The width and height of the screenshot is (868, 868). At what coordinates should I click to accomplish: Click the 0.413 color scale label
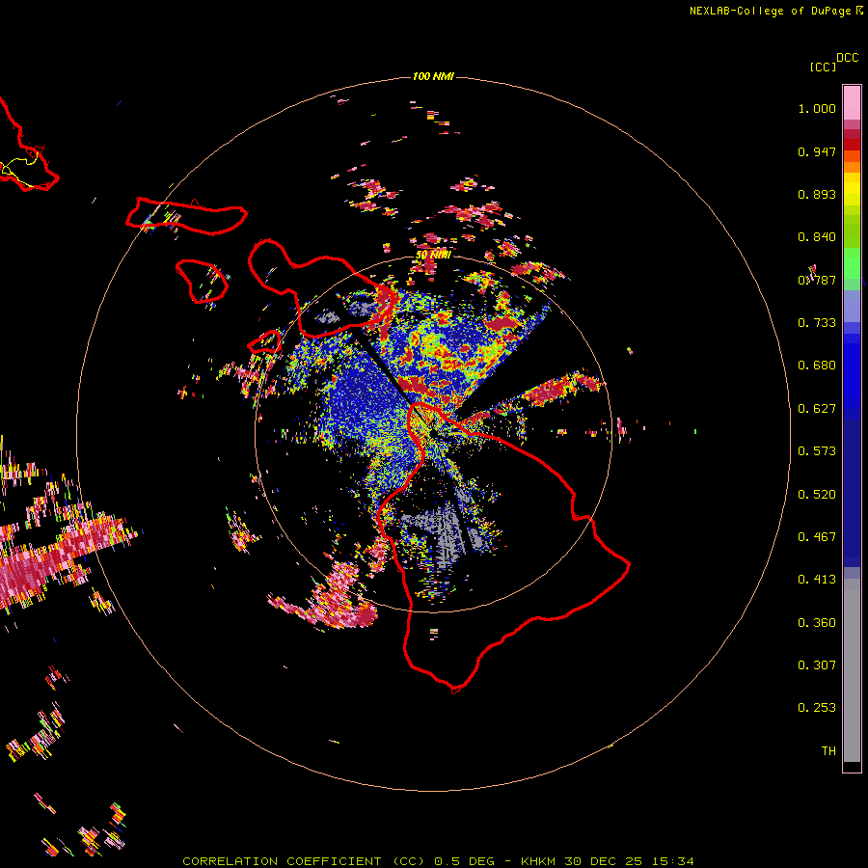point(817,580)
